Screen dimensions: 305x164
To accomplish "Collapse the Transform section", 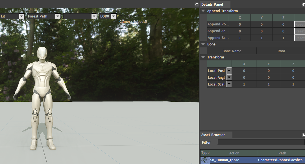I will click(203, 57).
